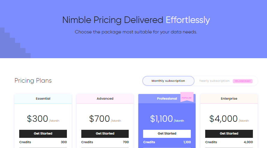Screen dimensions: 267x148
Task: Click Get Started under Professional plan
Action: pos(167,134)
